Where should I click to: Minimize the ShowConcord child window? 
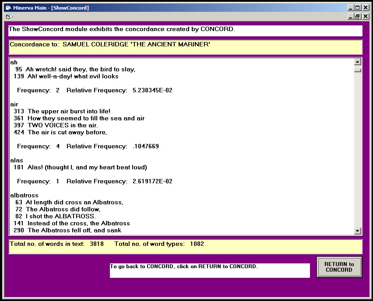pyautogui.click(x=350, y=17)
